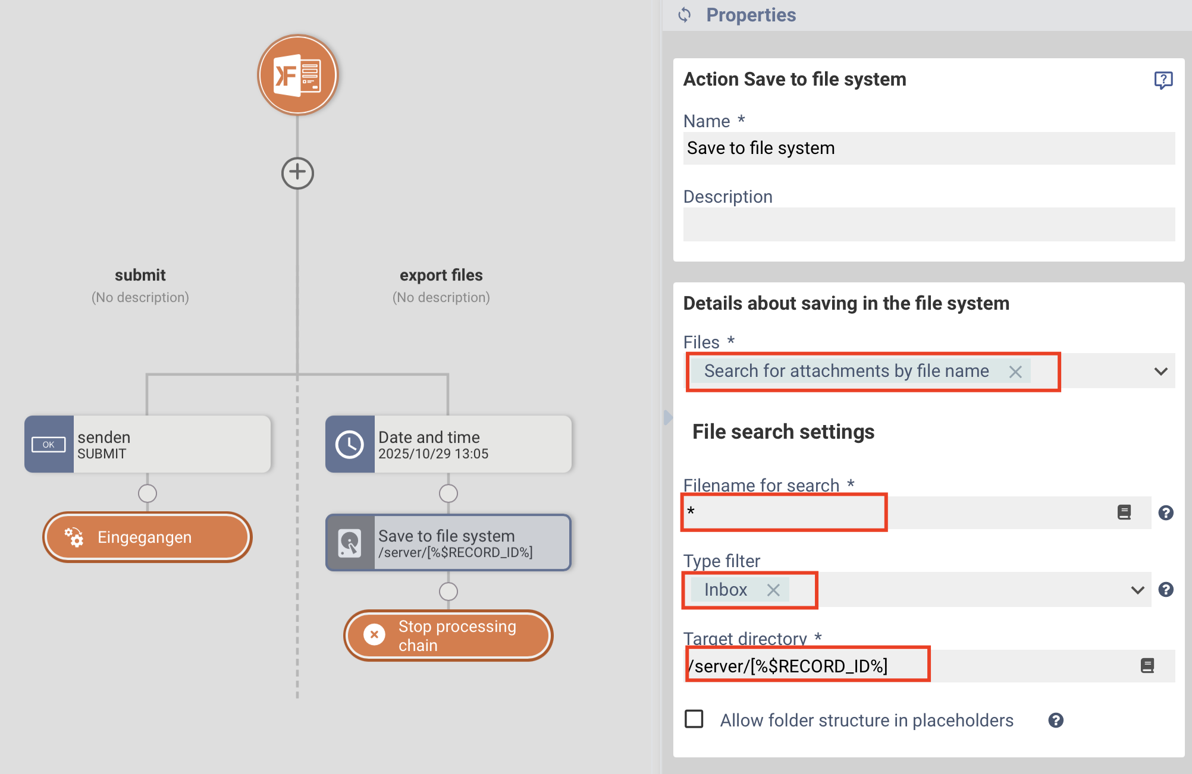The height and width of the screenshot is (774, 1192).
Task: Click the senden OK button icon
Action: pos(49,444)
